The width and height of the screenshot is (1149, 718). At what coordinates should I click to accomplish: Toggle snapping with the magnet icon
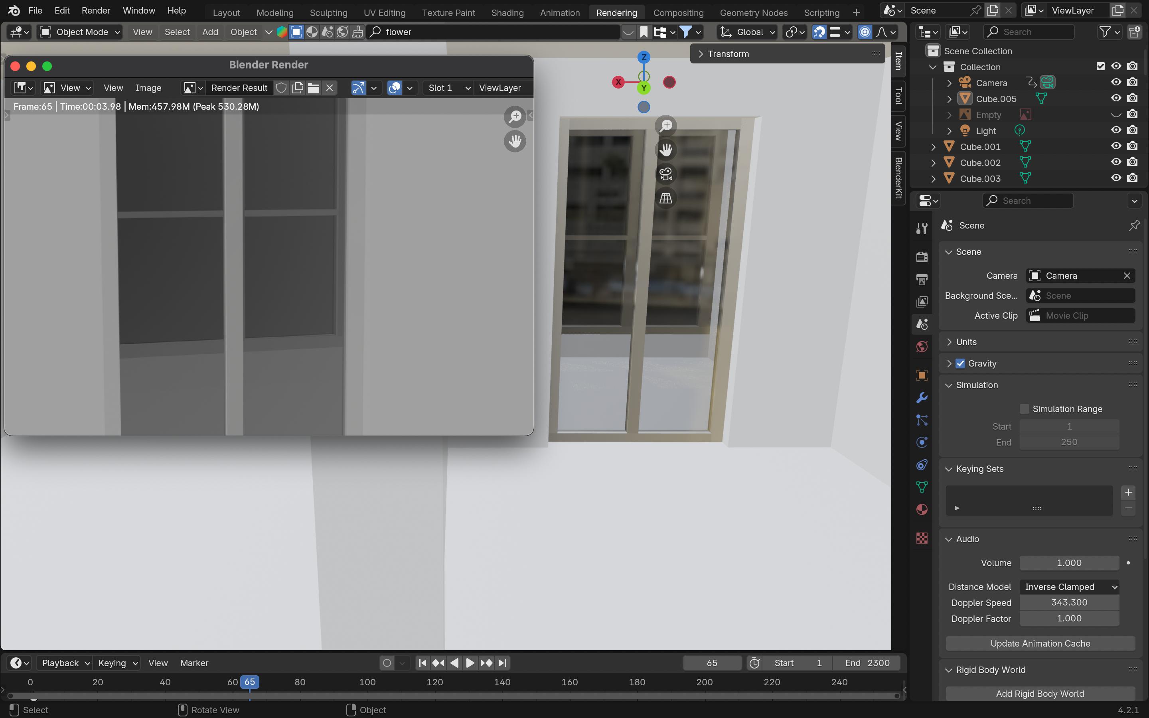819,32
